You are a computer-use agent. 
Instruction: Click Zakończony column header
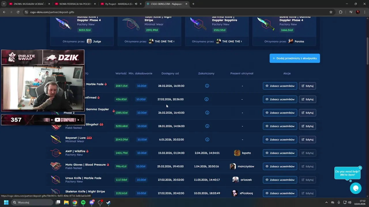pyautogui.click(x=206, y=73)
